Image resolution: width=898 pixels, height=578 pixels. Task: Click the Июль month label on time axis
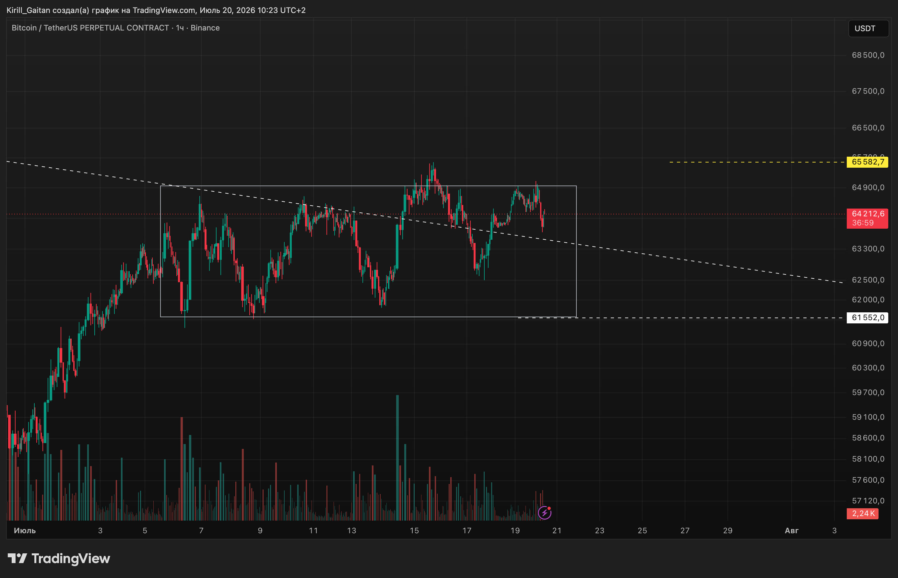[x=25, y=531]
